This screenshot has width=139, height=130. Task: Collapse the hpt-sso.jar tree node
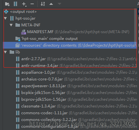coord(5,18)
